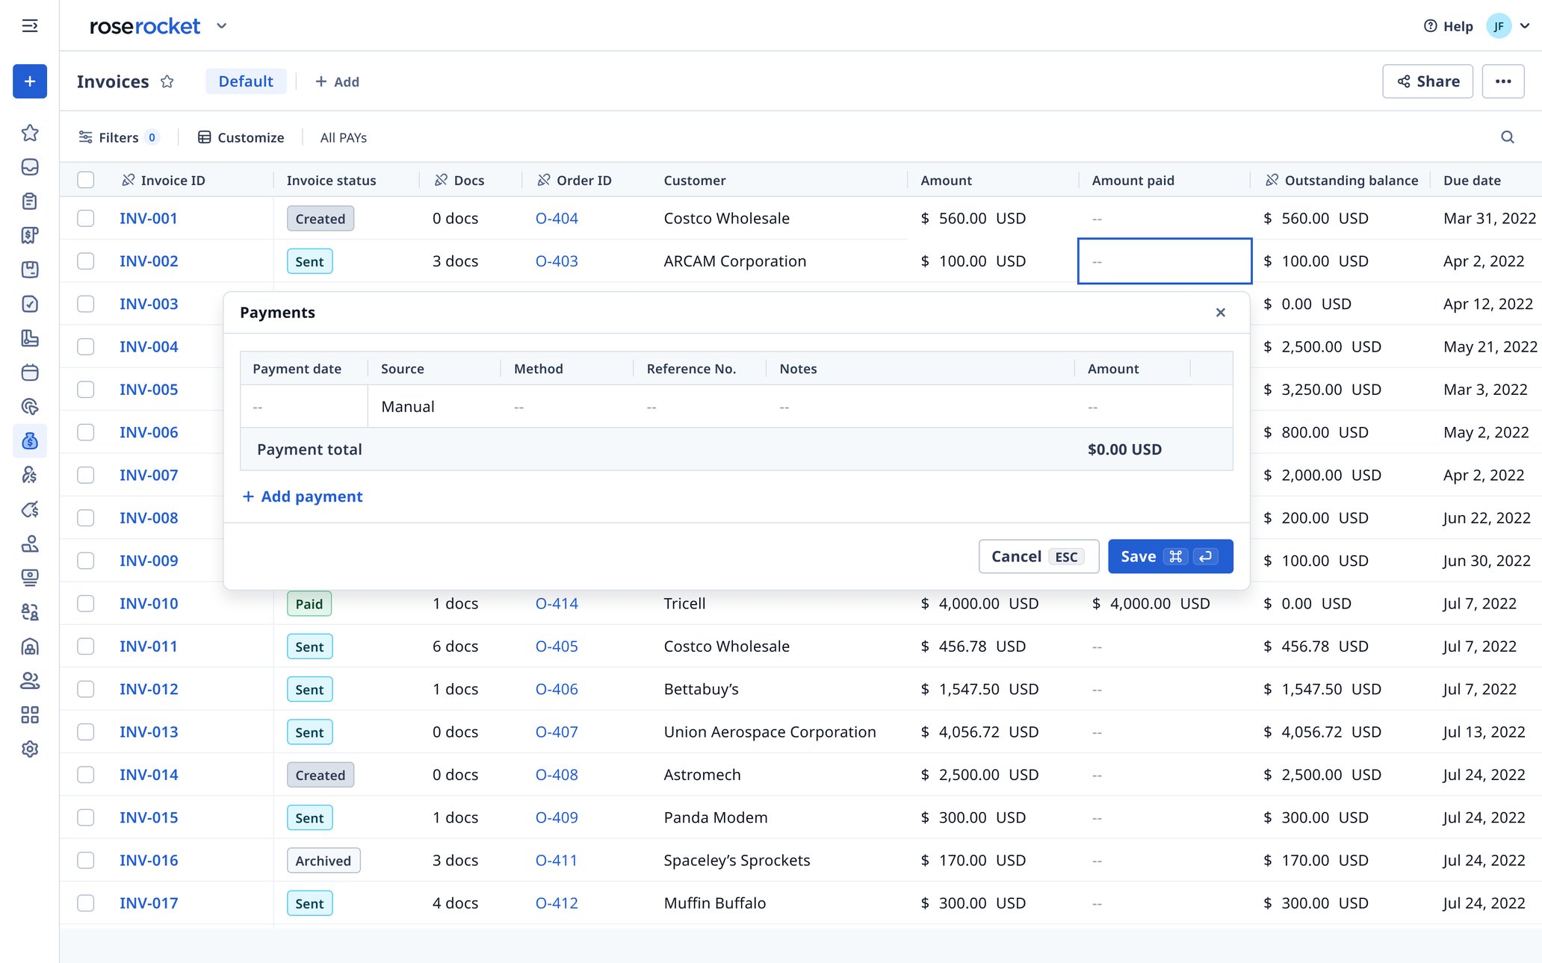The image size is (1542, 963).
Task: Open the users group sidebar icon
Action: coord(30,681)
